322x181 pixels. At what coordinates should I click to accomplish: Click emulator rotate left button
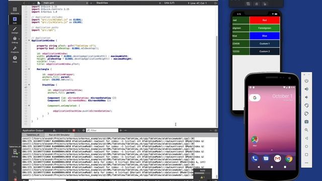coord(306,106)
